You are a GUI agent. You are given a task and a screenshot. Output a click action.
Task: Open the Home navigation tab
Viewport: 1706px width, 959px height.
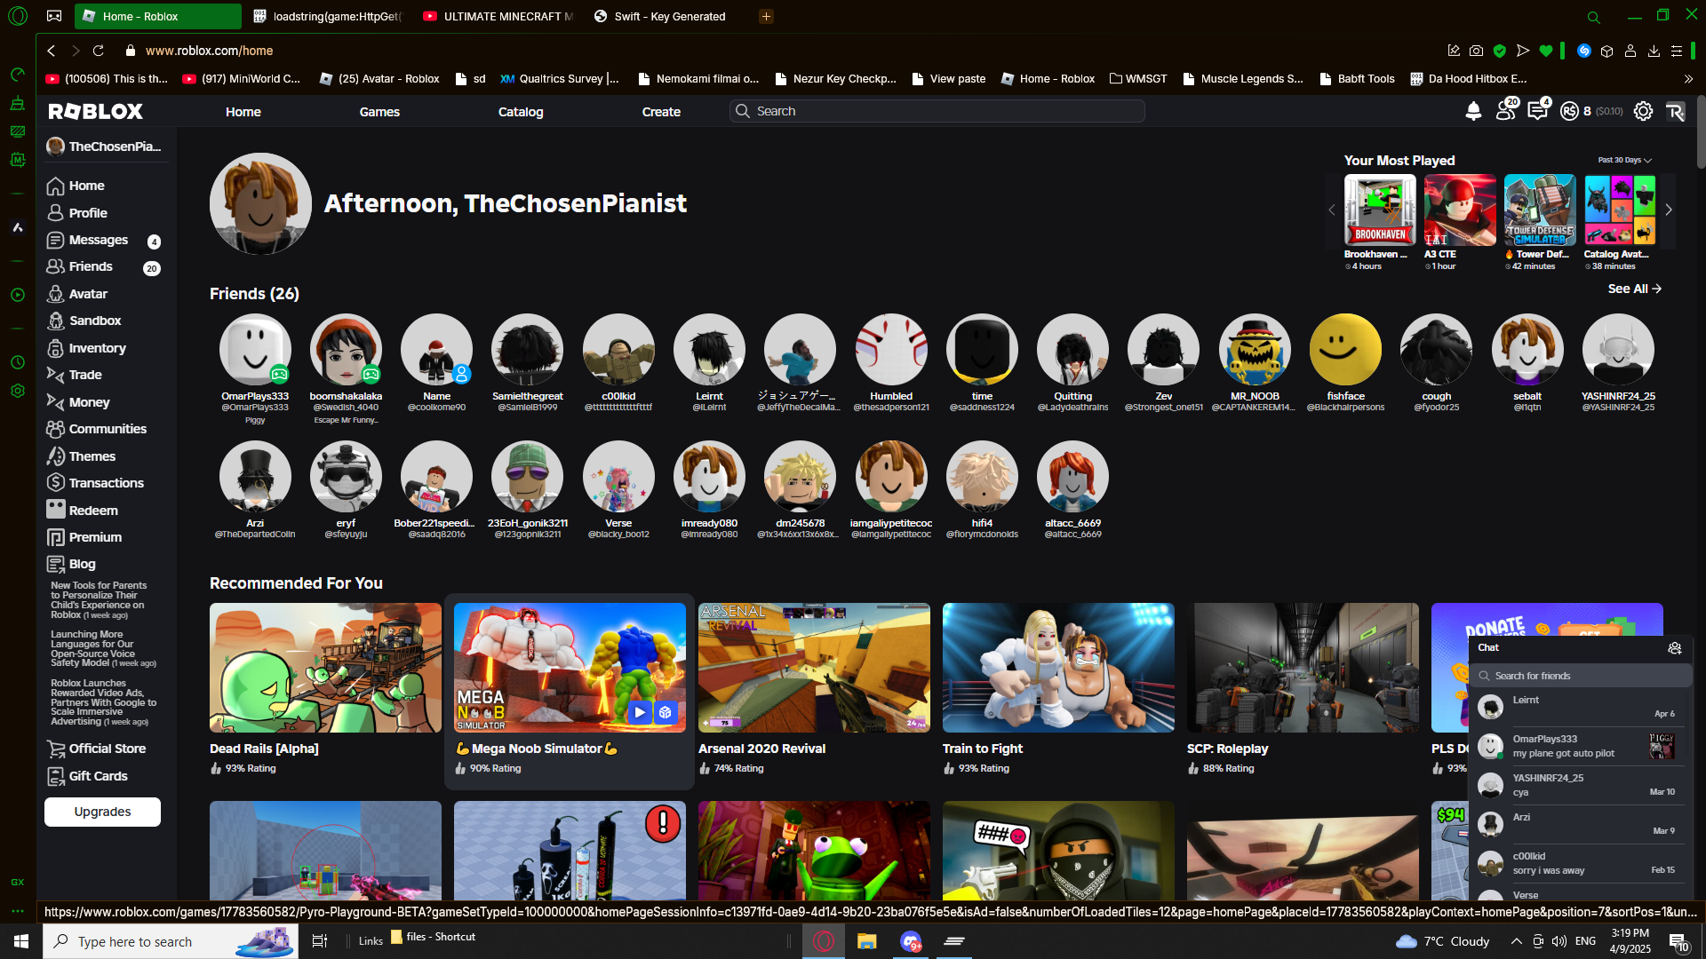[x=243, y=112]
